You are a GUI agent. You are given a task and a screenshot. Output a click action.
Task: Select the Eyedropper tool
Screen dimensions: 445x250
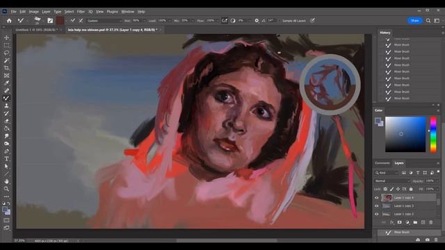coord(6,83)
